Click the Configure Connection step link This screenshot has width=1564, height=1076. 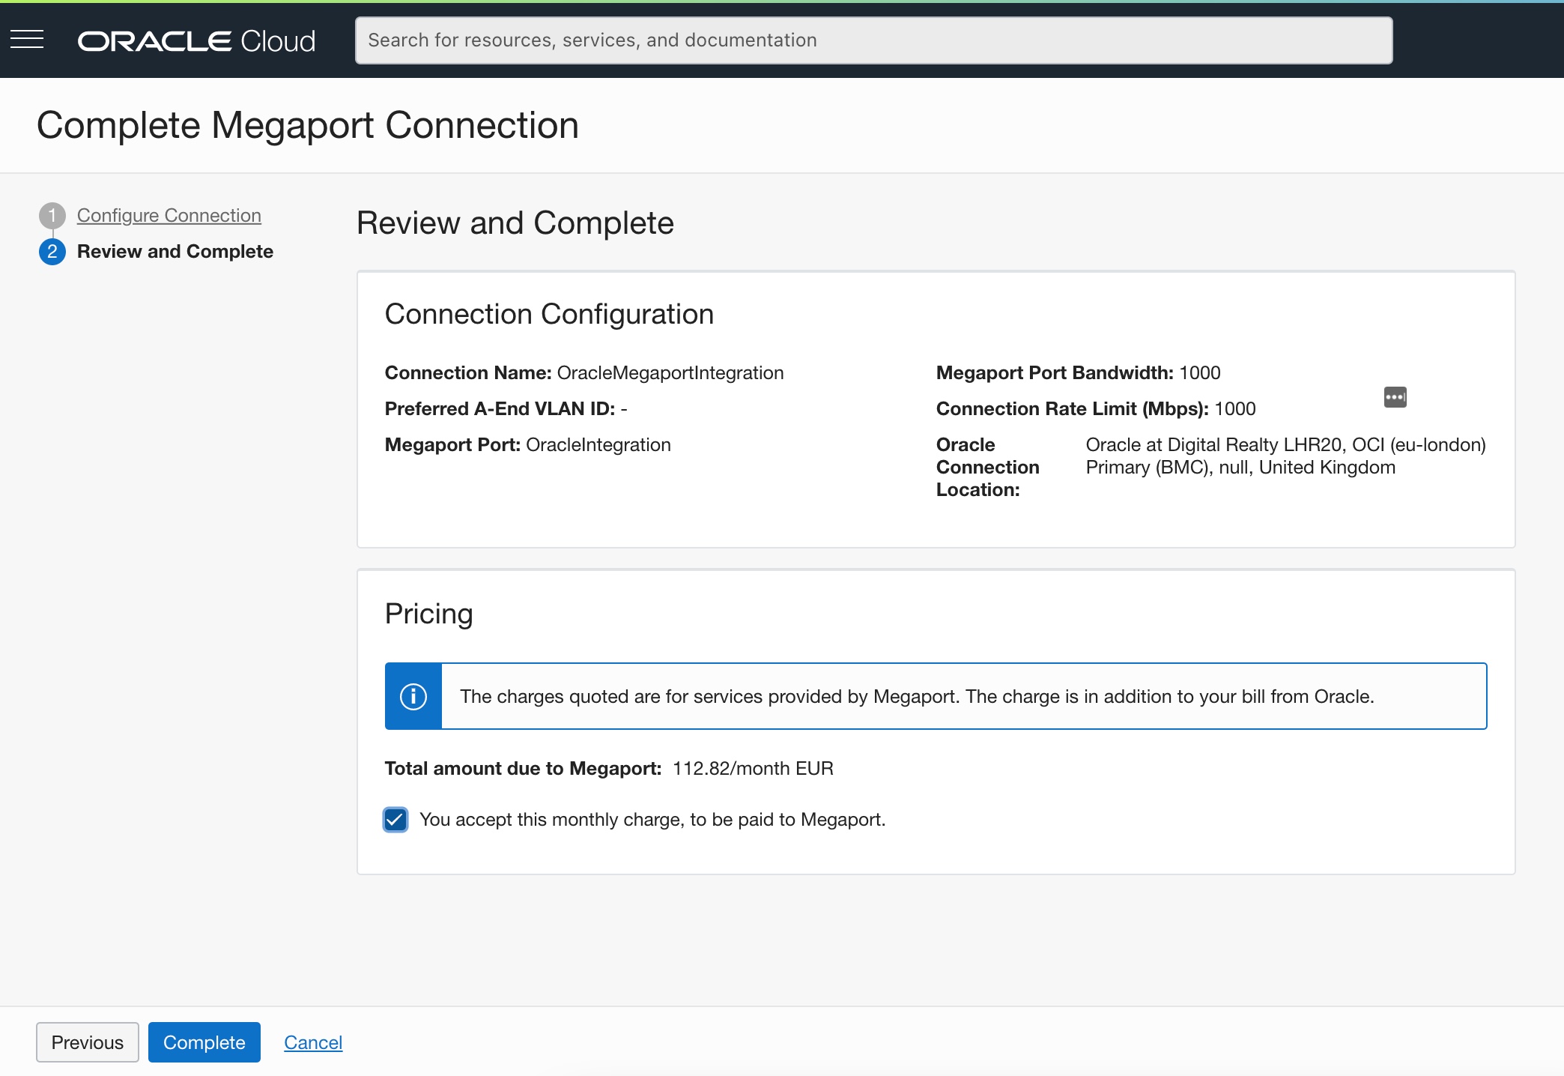(169, 216)
